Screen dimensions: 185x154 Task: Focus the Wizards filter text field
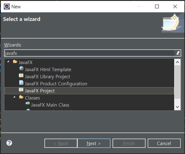pos(89,53)
